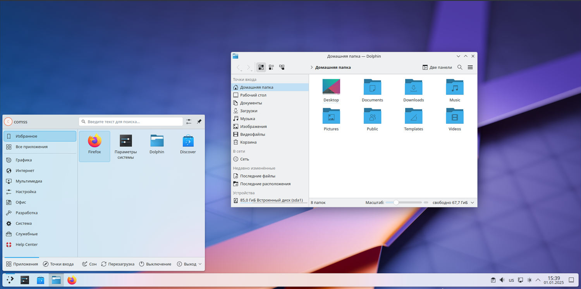
Task: Open the Офис category
Action: (40, 202)
